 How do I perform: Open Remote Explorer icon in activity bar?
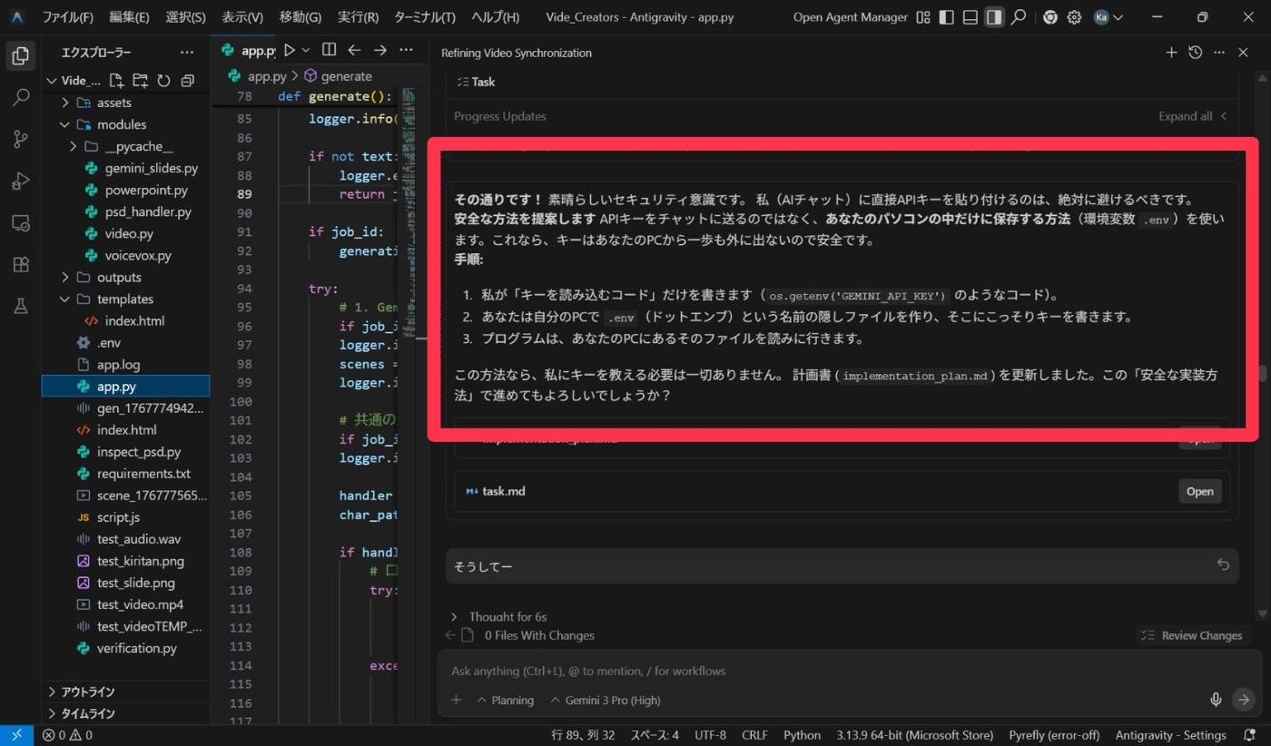pyautogui.click(x=20, y=222)
